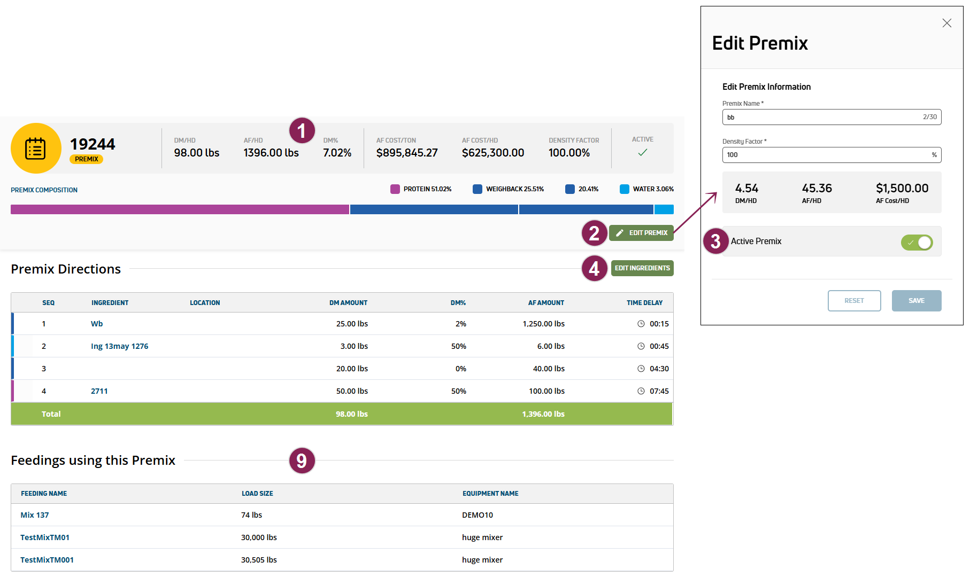Click the purple Protein composition bar segment
This screenshot has height=585, width=970.
click(180, 209)
